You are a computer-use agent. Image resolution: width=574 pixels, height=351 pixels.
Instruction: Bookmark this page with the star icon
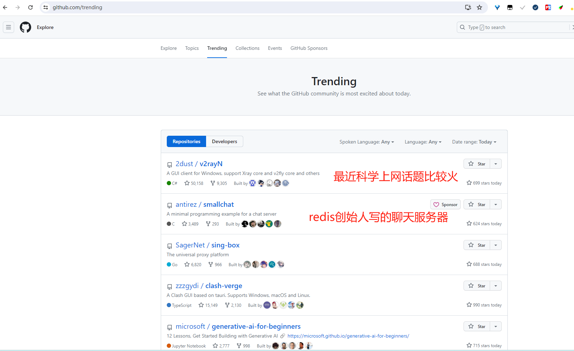(x=479, y=7)
